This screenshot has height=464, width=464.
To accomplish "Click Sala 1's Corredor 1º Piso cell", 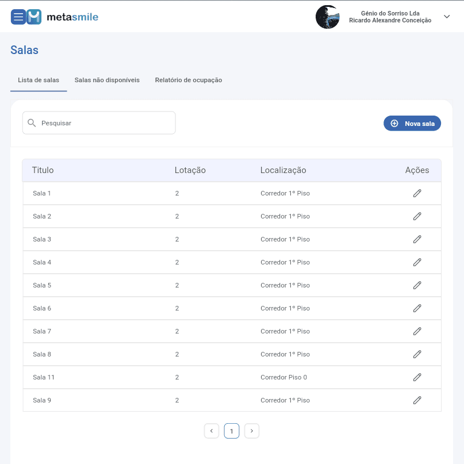I will click(285, 193).
